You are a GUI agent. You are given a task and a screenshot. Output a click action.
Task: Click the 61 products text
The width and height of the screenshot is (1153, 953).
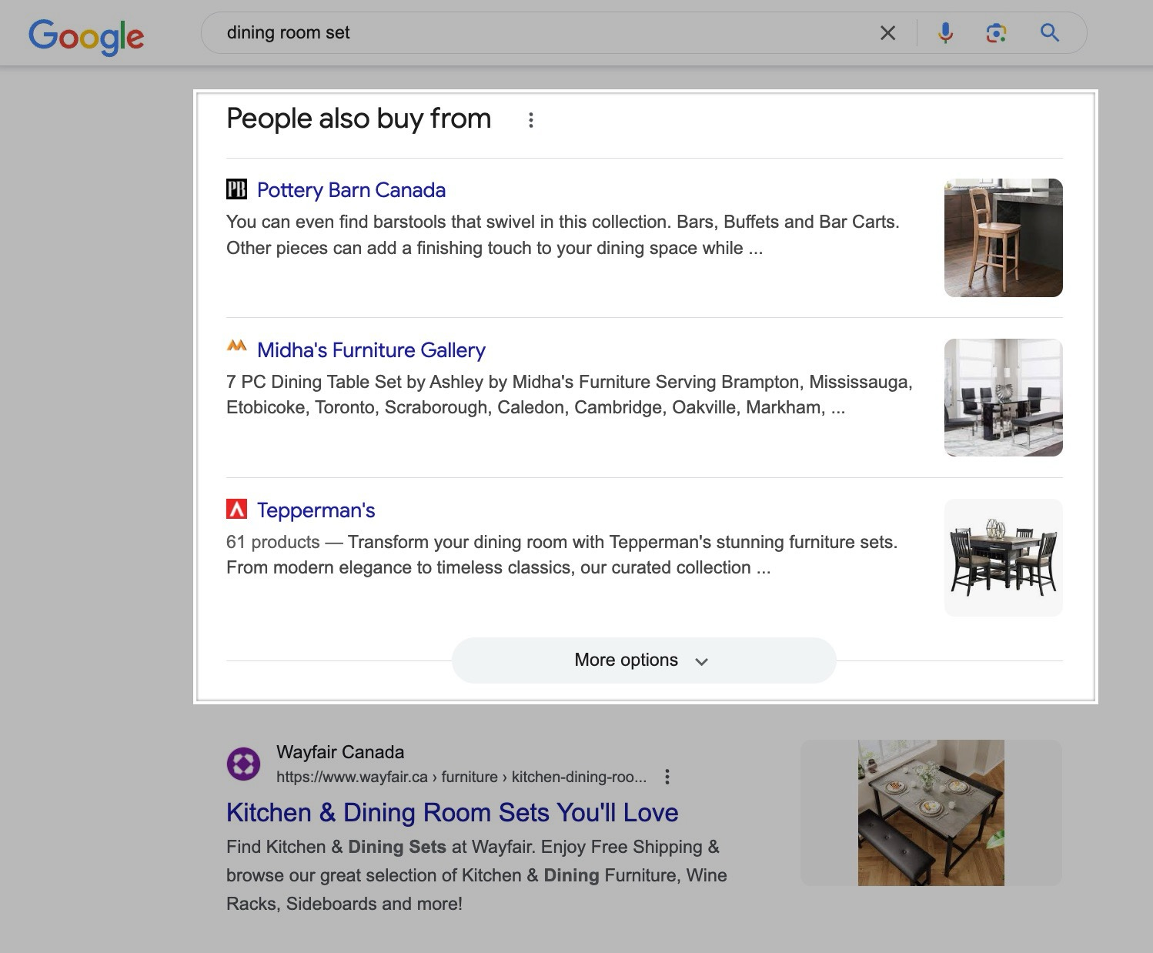[273, 542]
